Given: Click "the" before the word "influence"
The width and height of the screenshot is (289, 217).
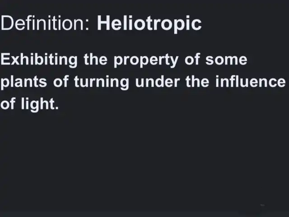Looking at the screenshot, I should [197, 81].
